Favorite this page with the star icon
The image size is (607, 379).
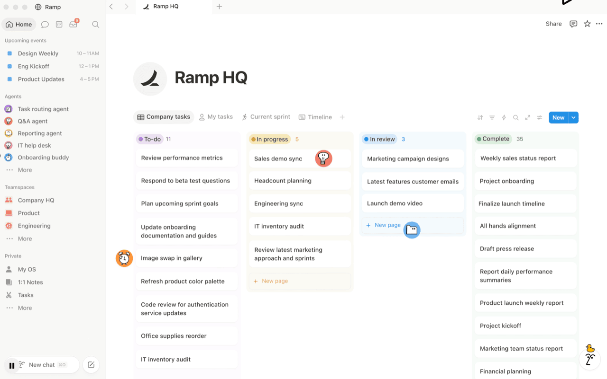(587, 24)
